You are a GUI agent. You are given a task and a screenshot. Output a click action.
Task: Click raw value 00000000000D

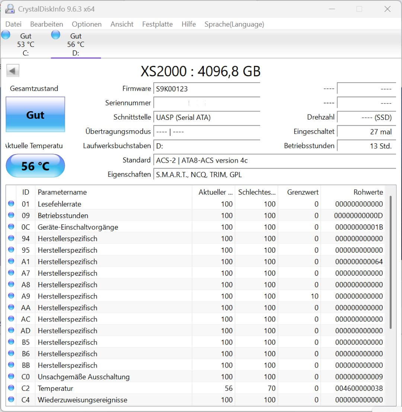358,215
